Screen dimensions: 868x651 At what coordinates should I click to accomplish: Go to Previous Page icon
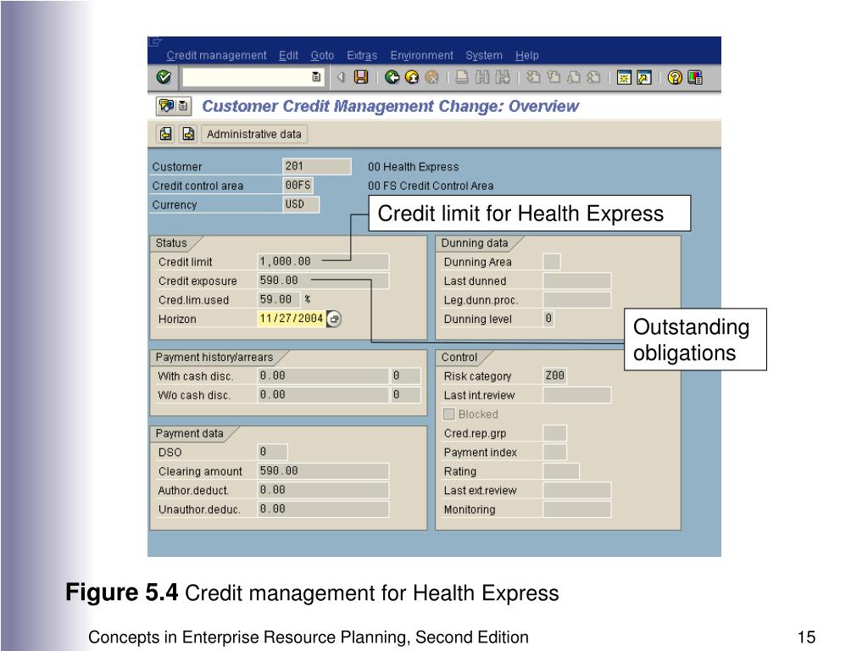pos(553,77)
